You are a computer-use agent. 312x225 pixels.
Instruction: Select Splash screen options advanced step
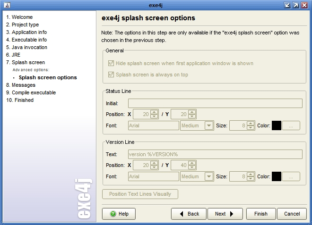coord(48,77)
